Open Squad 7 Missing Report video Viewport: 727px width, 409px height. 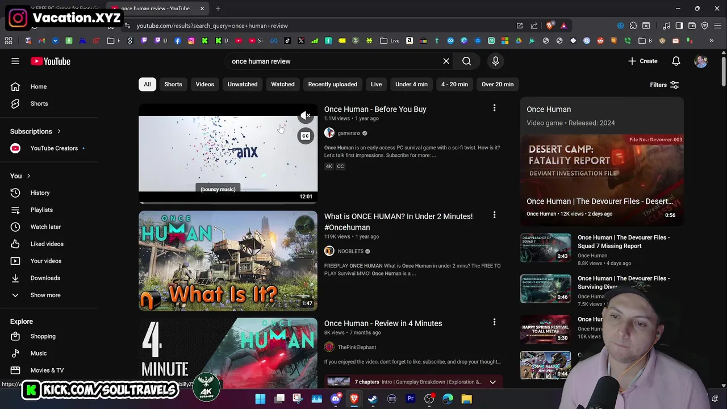tap(623, 241)
